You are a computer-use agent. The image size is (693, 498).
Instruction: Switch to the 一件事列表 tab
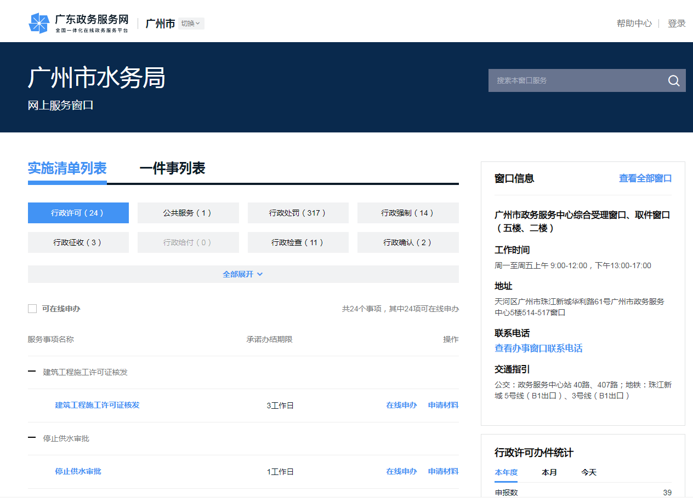pyautogui.click(x=172, y=169)
